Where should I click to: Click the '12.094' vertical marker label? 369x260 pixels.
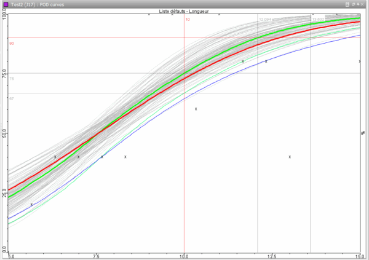[265, 19]
